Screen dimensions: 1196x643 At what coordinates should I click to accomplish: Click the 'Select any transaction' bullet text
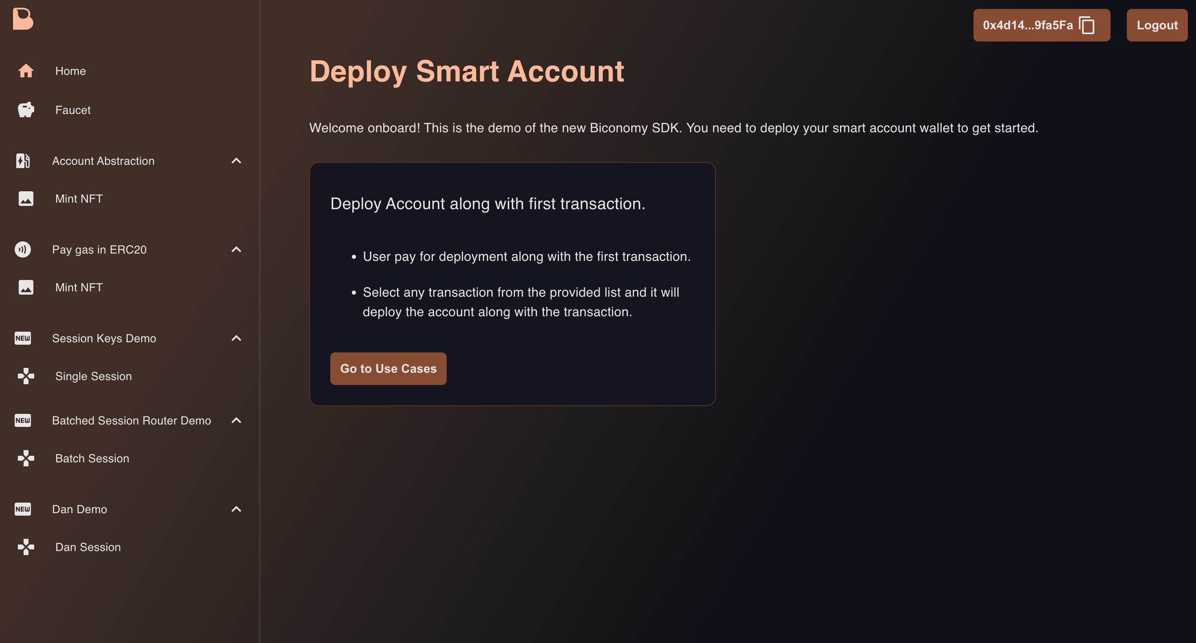[x=521, y=302]
